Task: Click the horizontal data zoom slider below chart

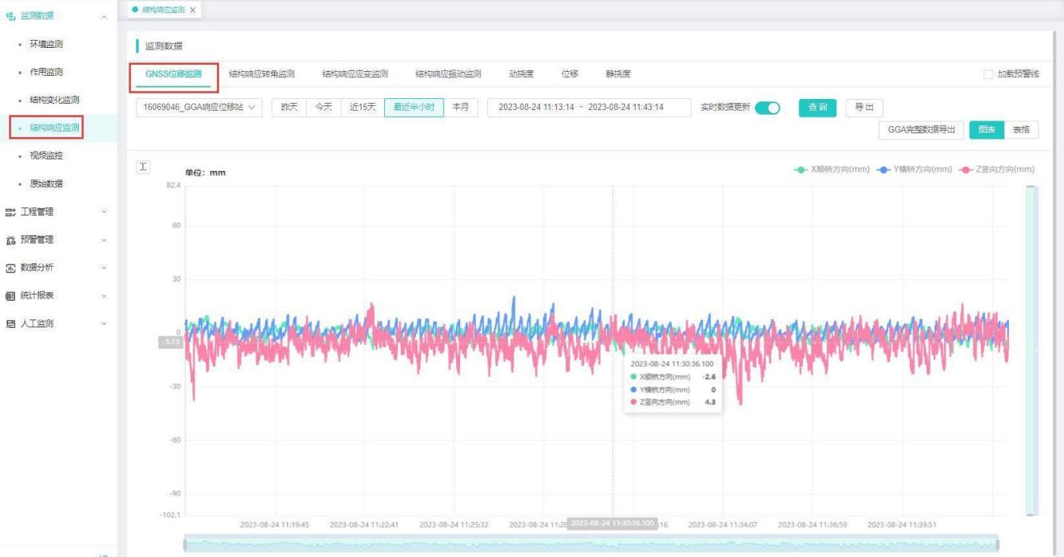Action: [x=591, y=543]
